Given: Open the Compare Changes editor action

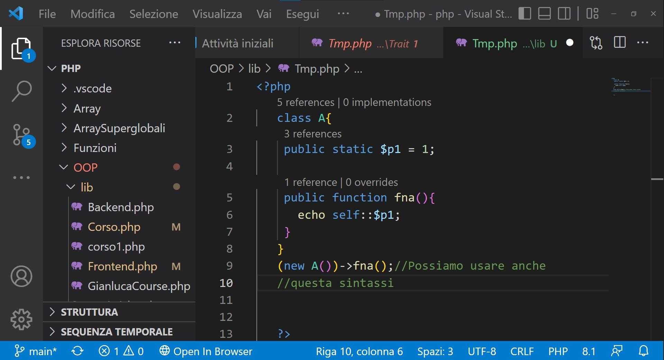Looking at the screenshot, I should tap(596, 43).
